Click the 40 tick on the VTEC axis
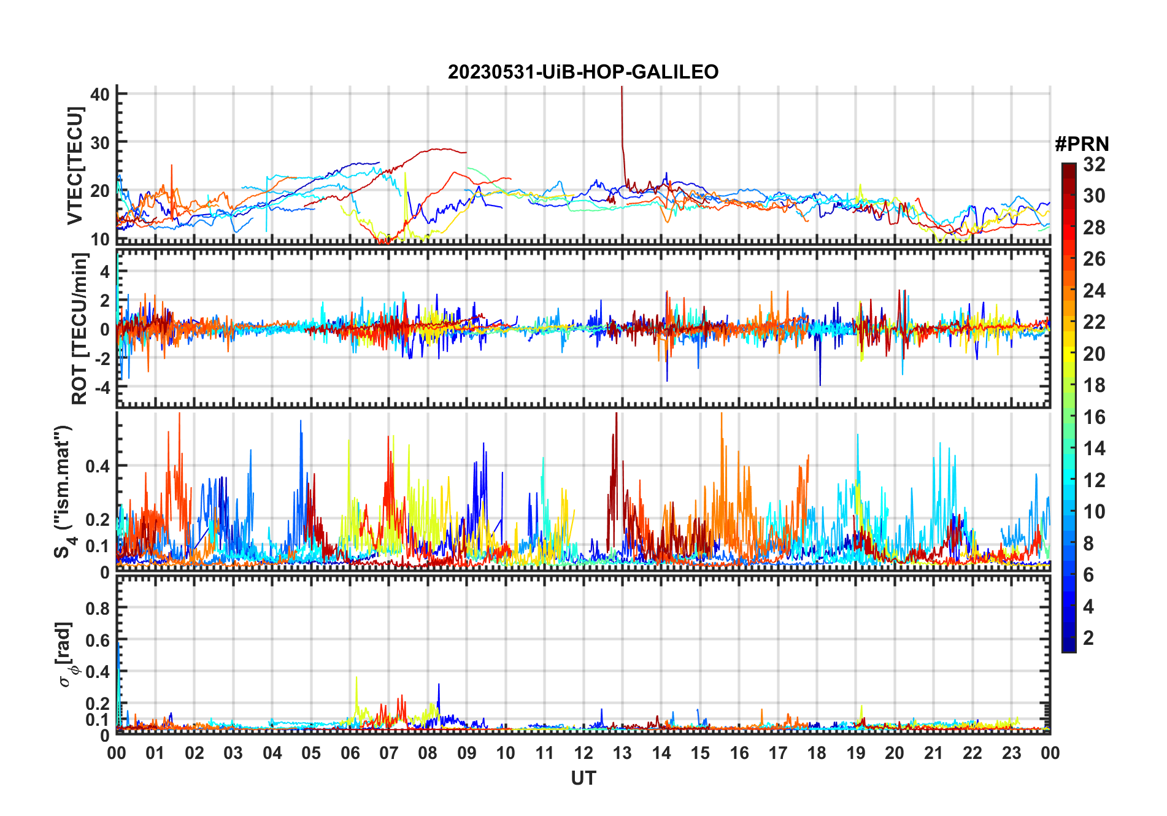The width and height of the screenshot is (1167, 816). 100,94
